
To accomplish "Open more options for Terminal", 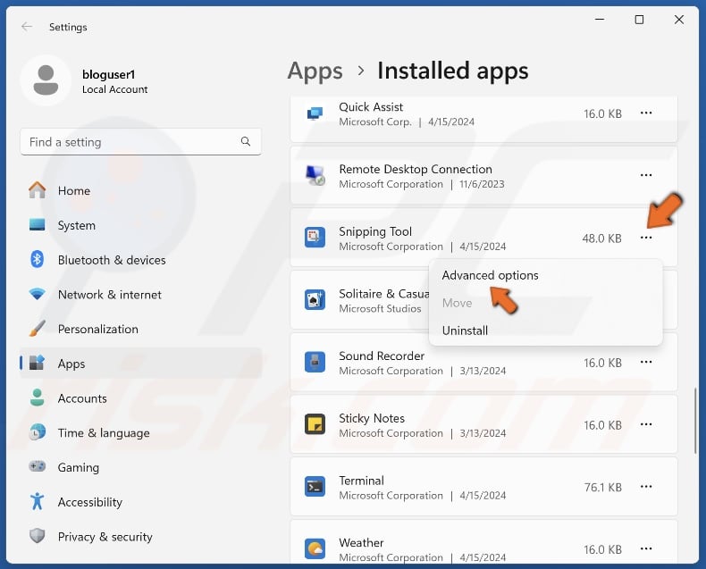I will pyautogui.click(x=646, y=487).
